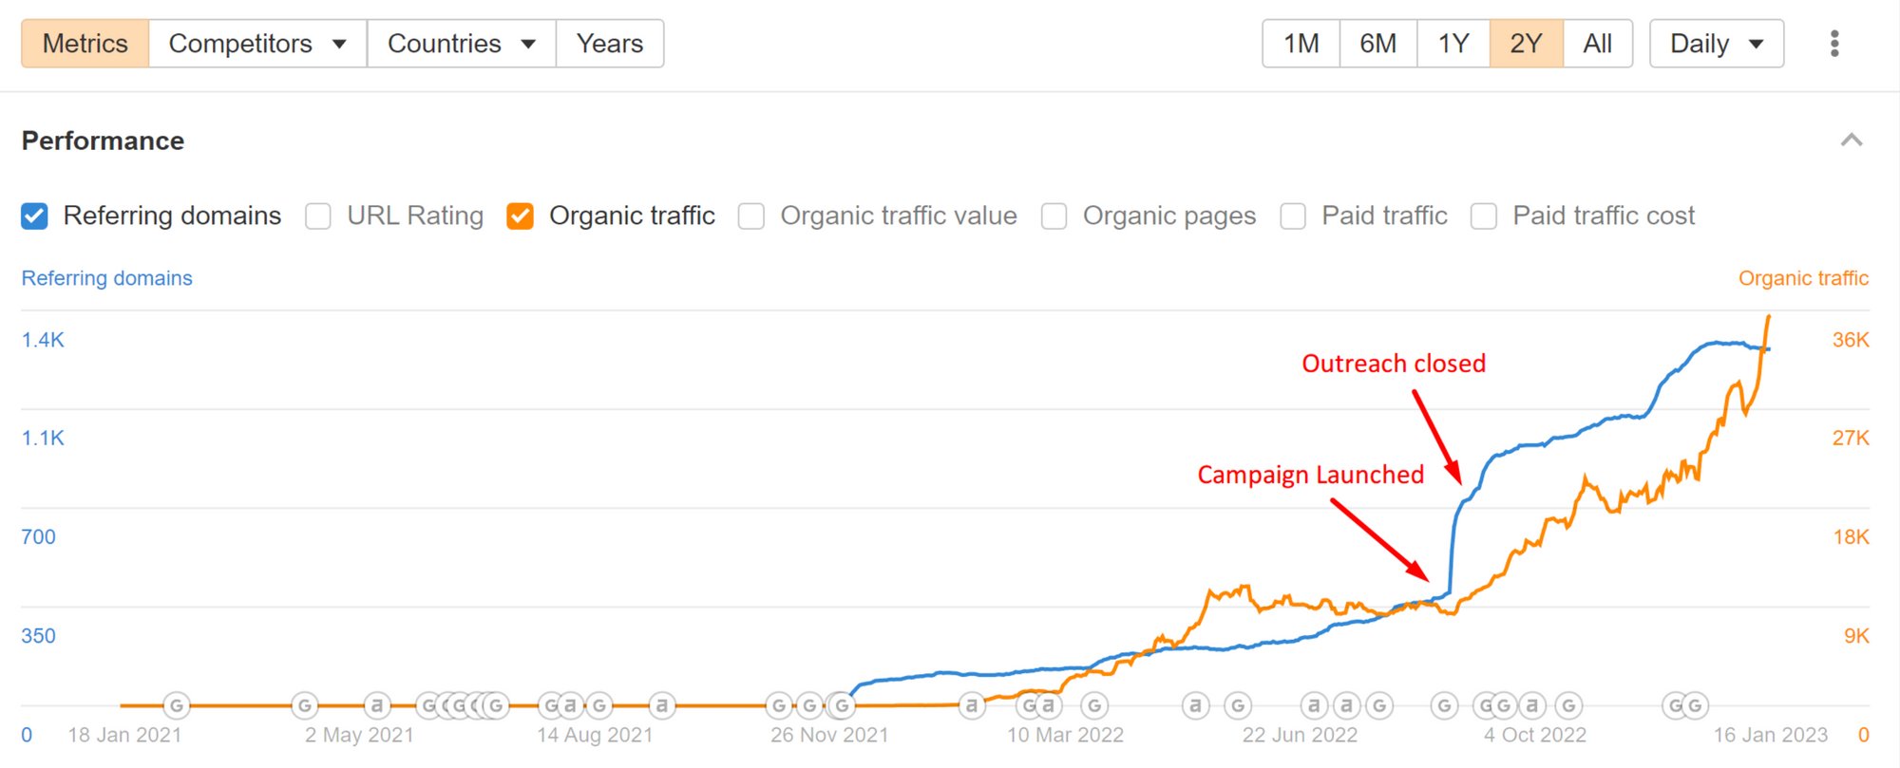Choose the 6M time range button
This screenshot has width=1900, height=768.
click(1377, 44)
